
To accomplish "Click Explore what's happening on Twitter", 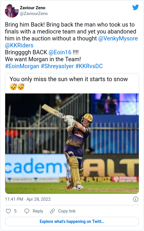I will click(x=72, y=221).
